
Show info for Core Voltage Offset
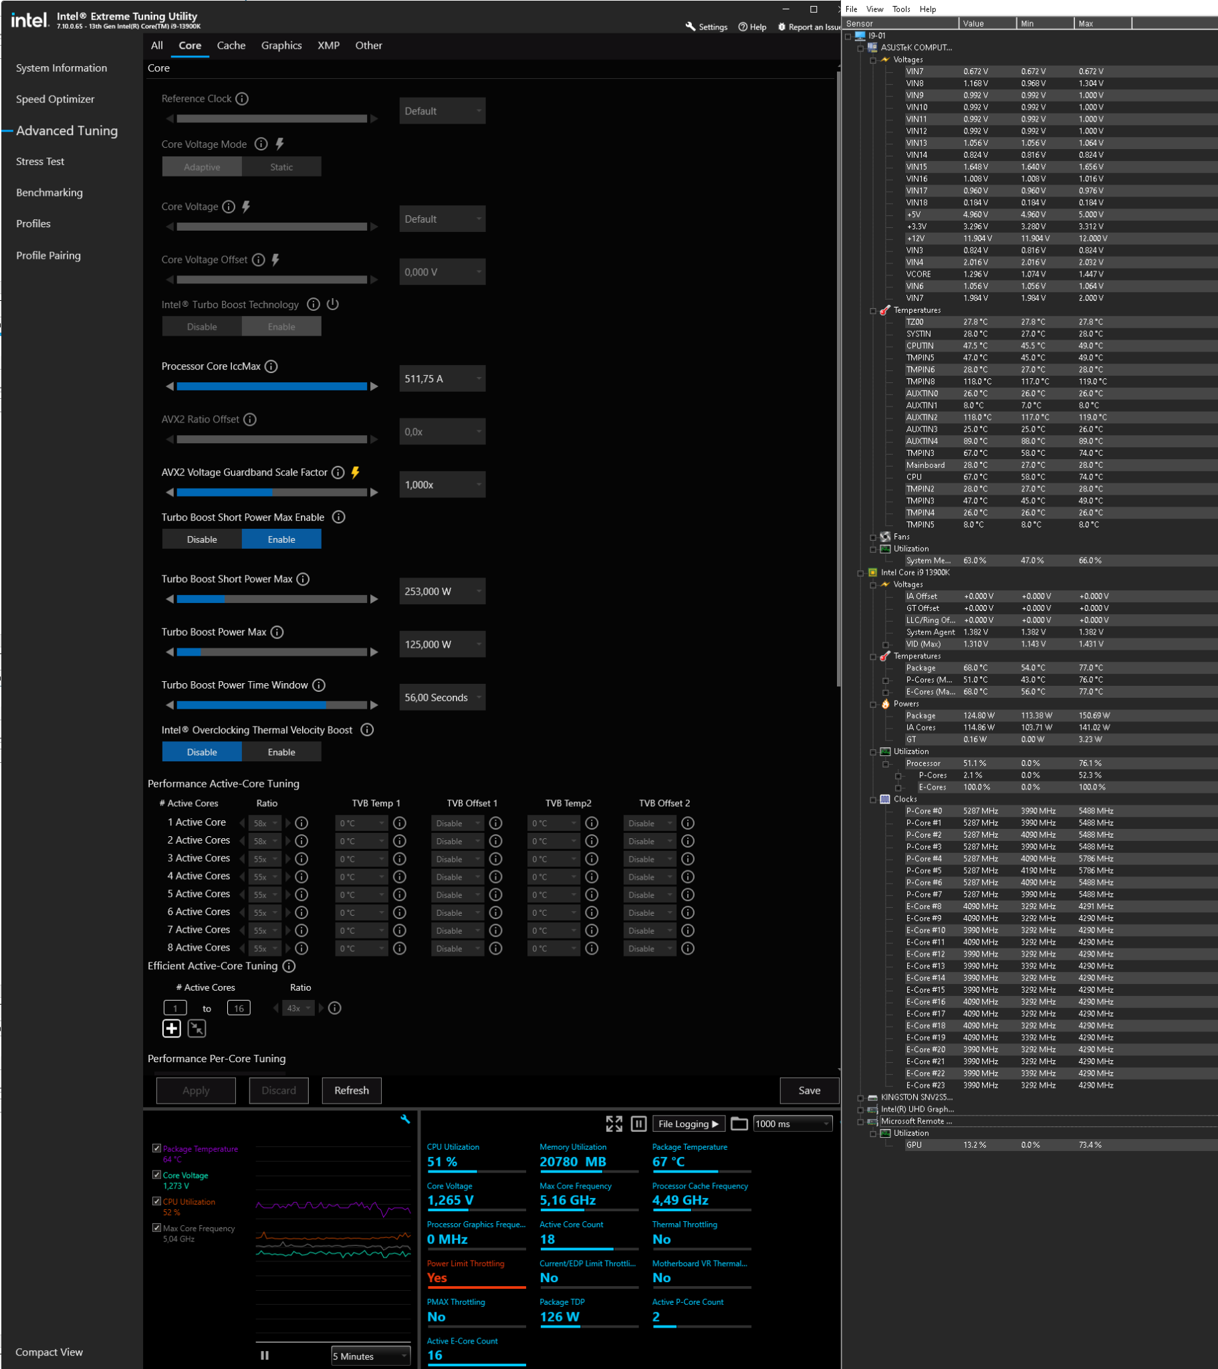pos(258,260)
